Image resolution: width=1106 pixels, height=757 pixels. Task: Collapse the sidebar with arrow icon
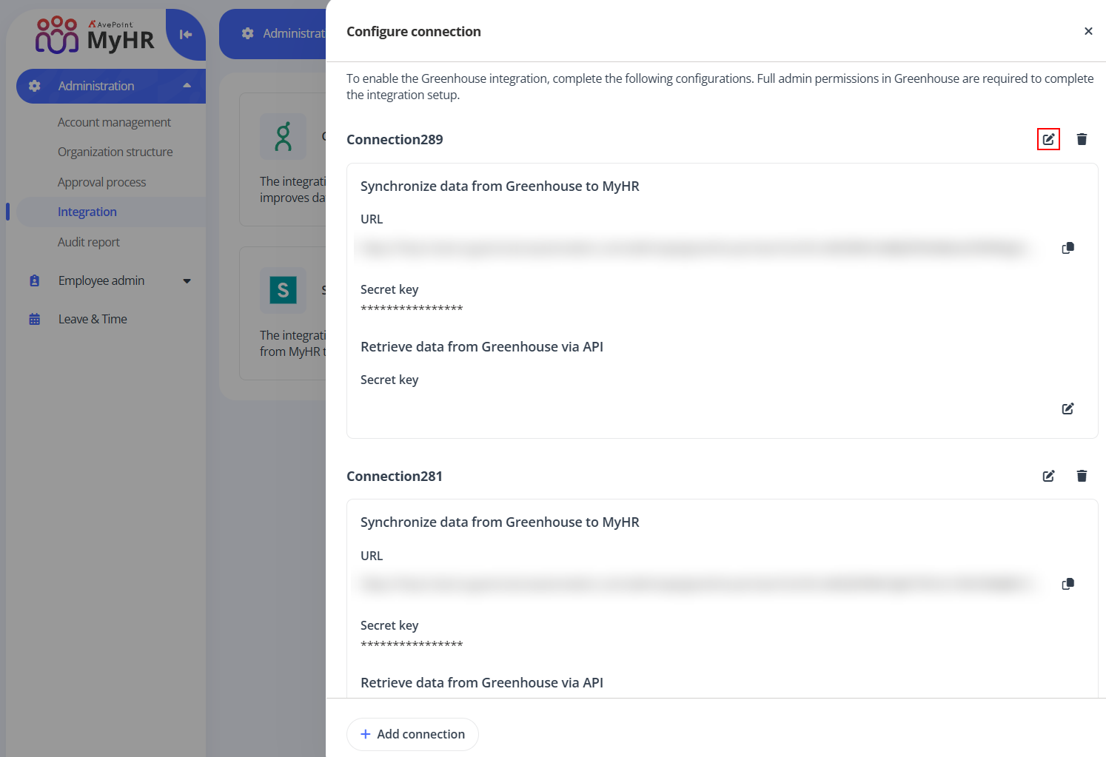pos(186,34)
